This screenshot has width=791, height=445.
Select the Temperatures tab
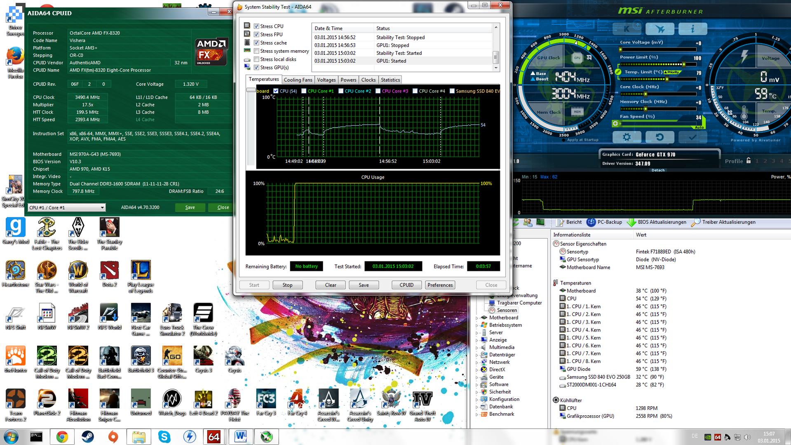264,79
